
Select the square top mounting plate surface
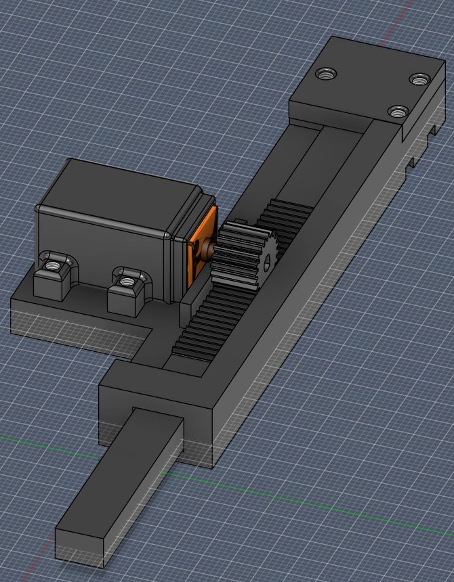pos(366,80)
